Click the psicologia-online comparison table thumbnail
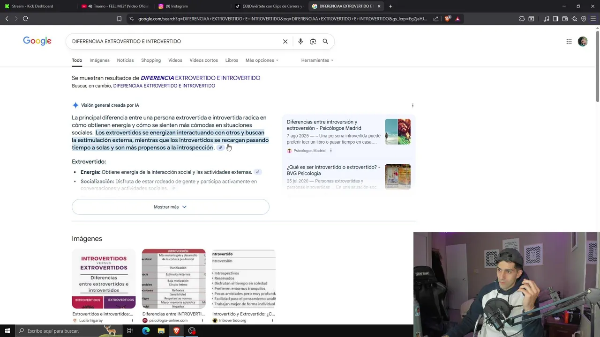The image size is (600, 337). 173,279
